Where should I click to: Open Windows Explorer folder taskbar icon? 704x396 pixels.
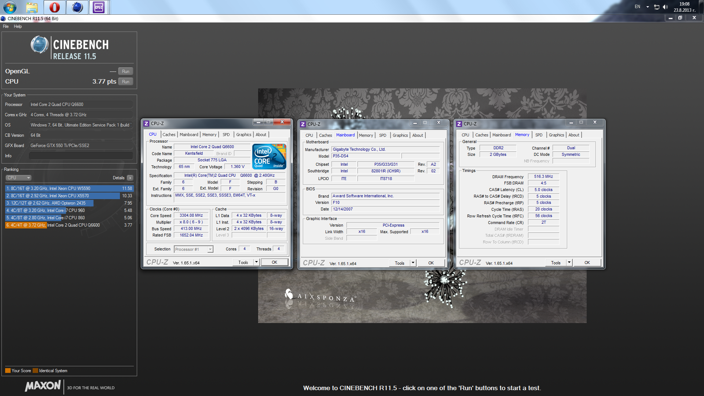(32, 7)
